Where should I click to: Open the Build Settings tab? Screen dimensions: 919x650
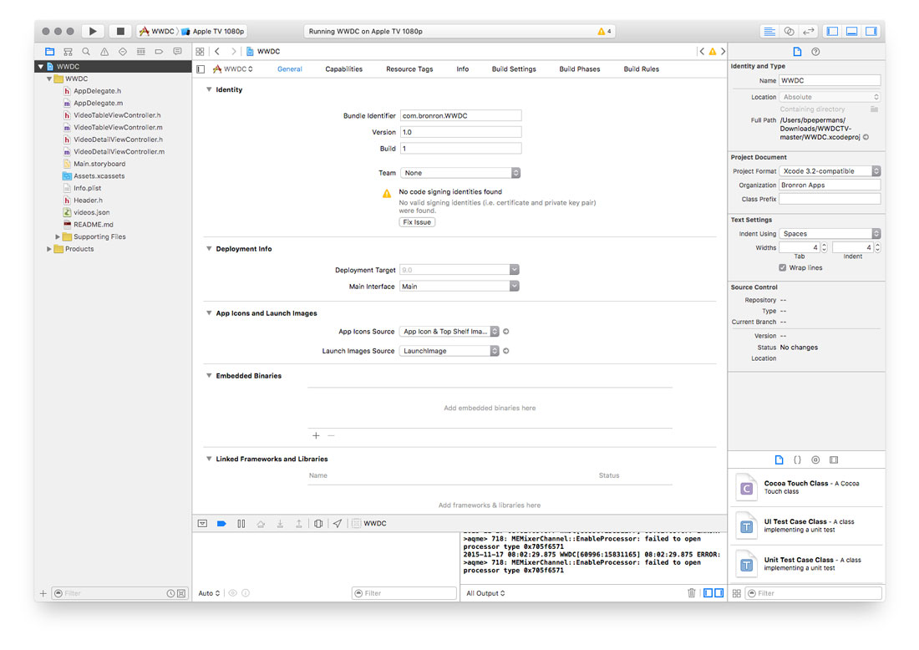[x=514, y=69]
